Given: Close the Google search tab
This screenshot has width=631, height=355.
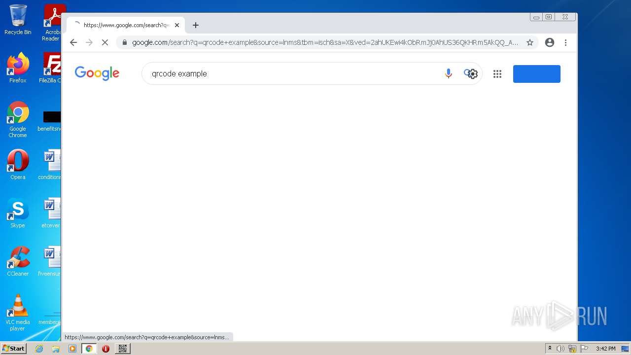Looking at the screenshot, I should pyautogui.click(x=177, y=25).
